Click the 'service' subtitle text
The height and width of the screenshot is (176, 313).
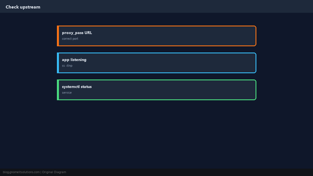67,93
